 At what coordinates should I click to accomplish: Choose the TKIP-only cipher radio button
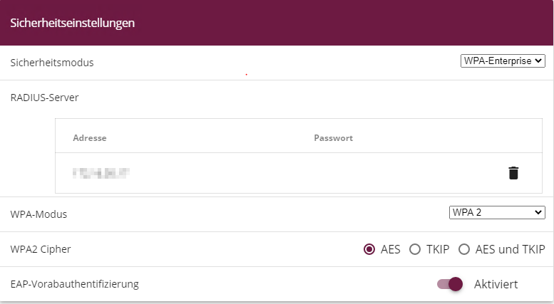[415, 249]
